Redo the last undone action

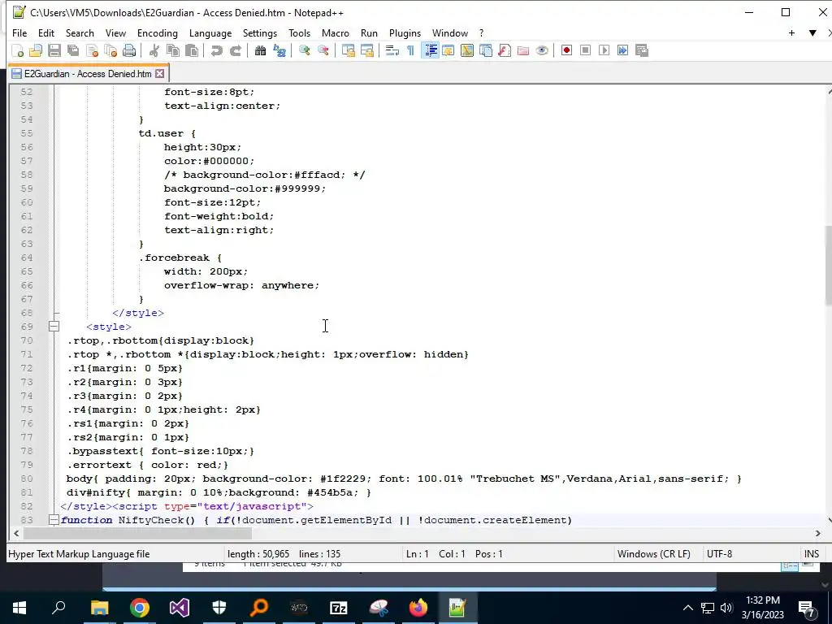[236, 50]
